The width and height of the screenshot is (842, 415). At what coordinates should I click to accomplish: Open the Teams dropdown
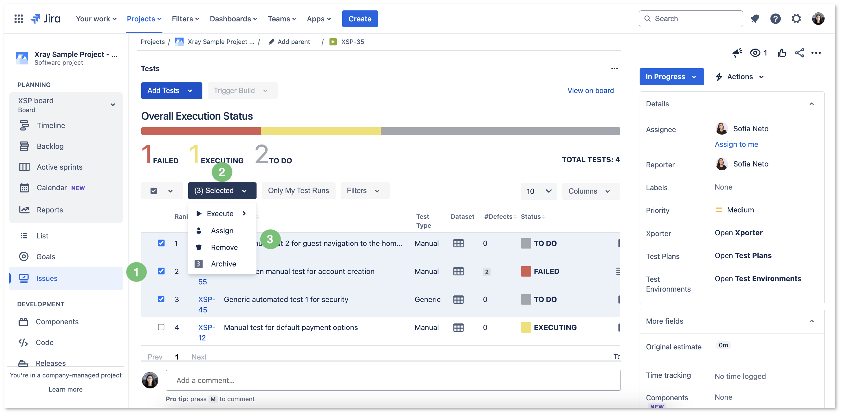click(282, 19)
